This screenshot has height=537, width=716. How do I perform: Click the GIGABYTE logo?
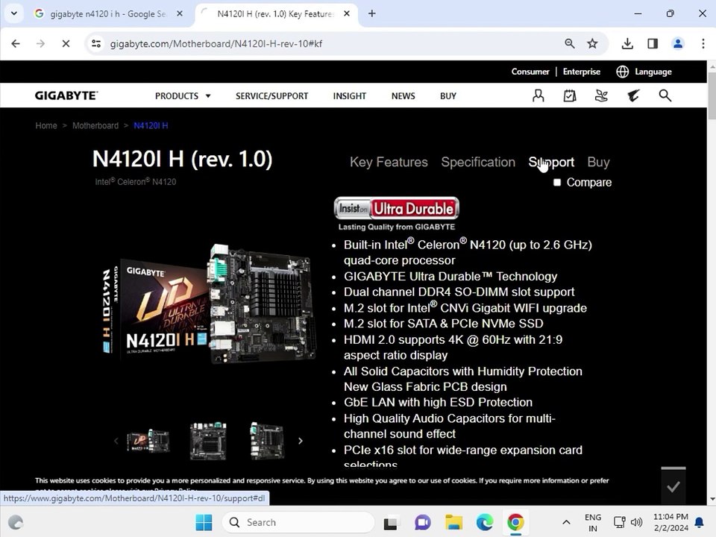(x=66, y=95)
